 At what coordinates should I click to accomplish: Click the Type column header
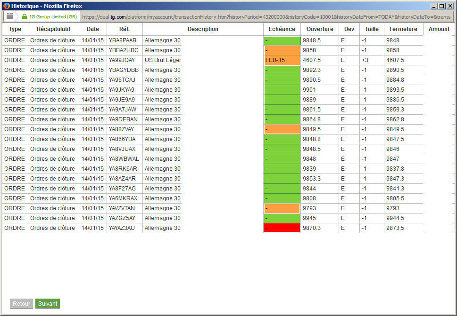tap(15, 29)
